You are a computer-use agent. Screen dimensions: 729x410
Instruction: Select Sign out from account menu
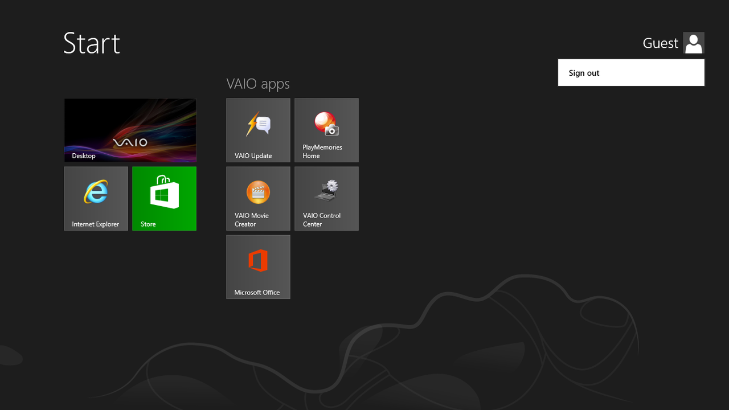click(631, 73)
